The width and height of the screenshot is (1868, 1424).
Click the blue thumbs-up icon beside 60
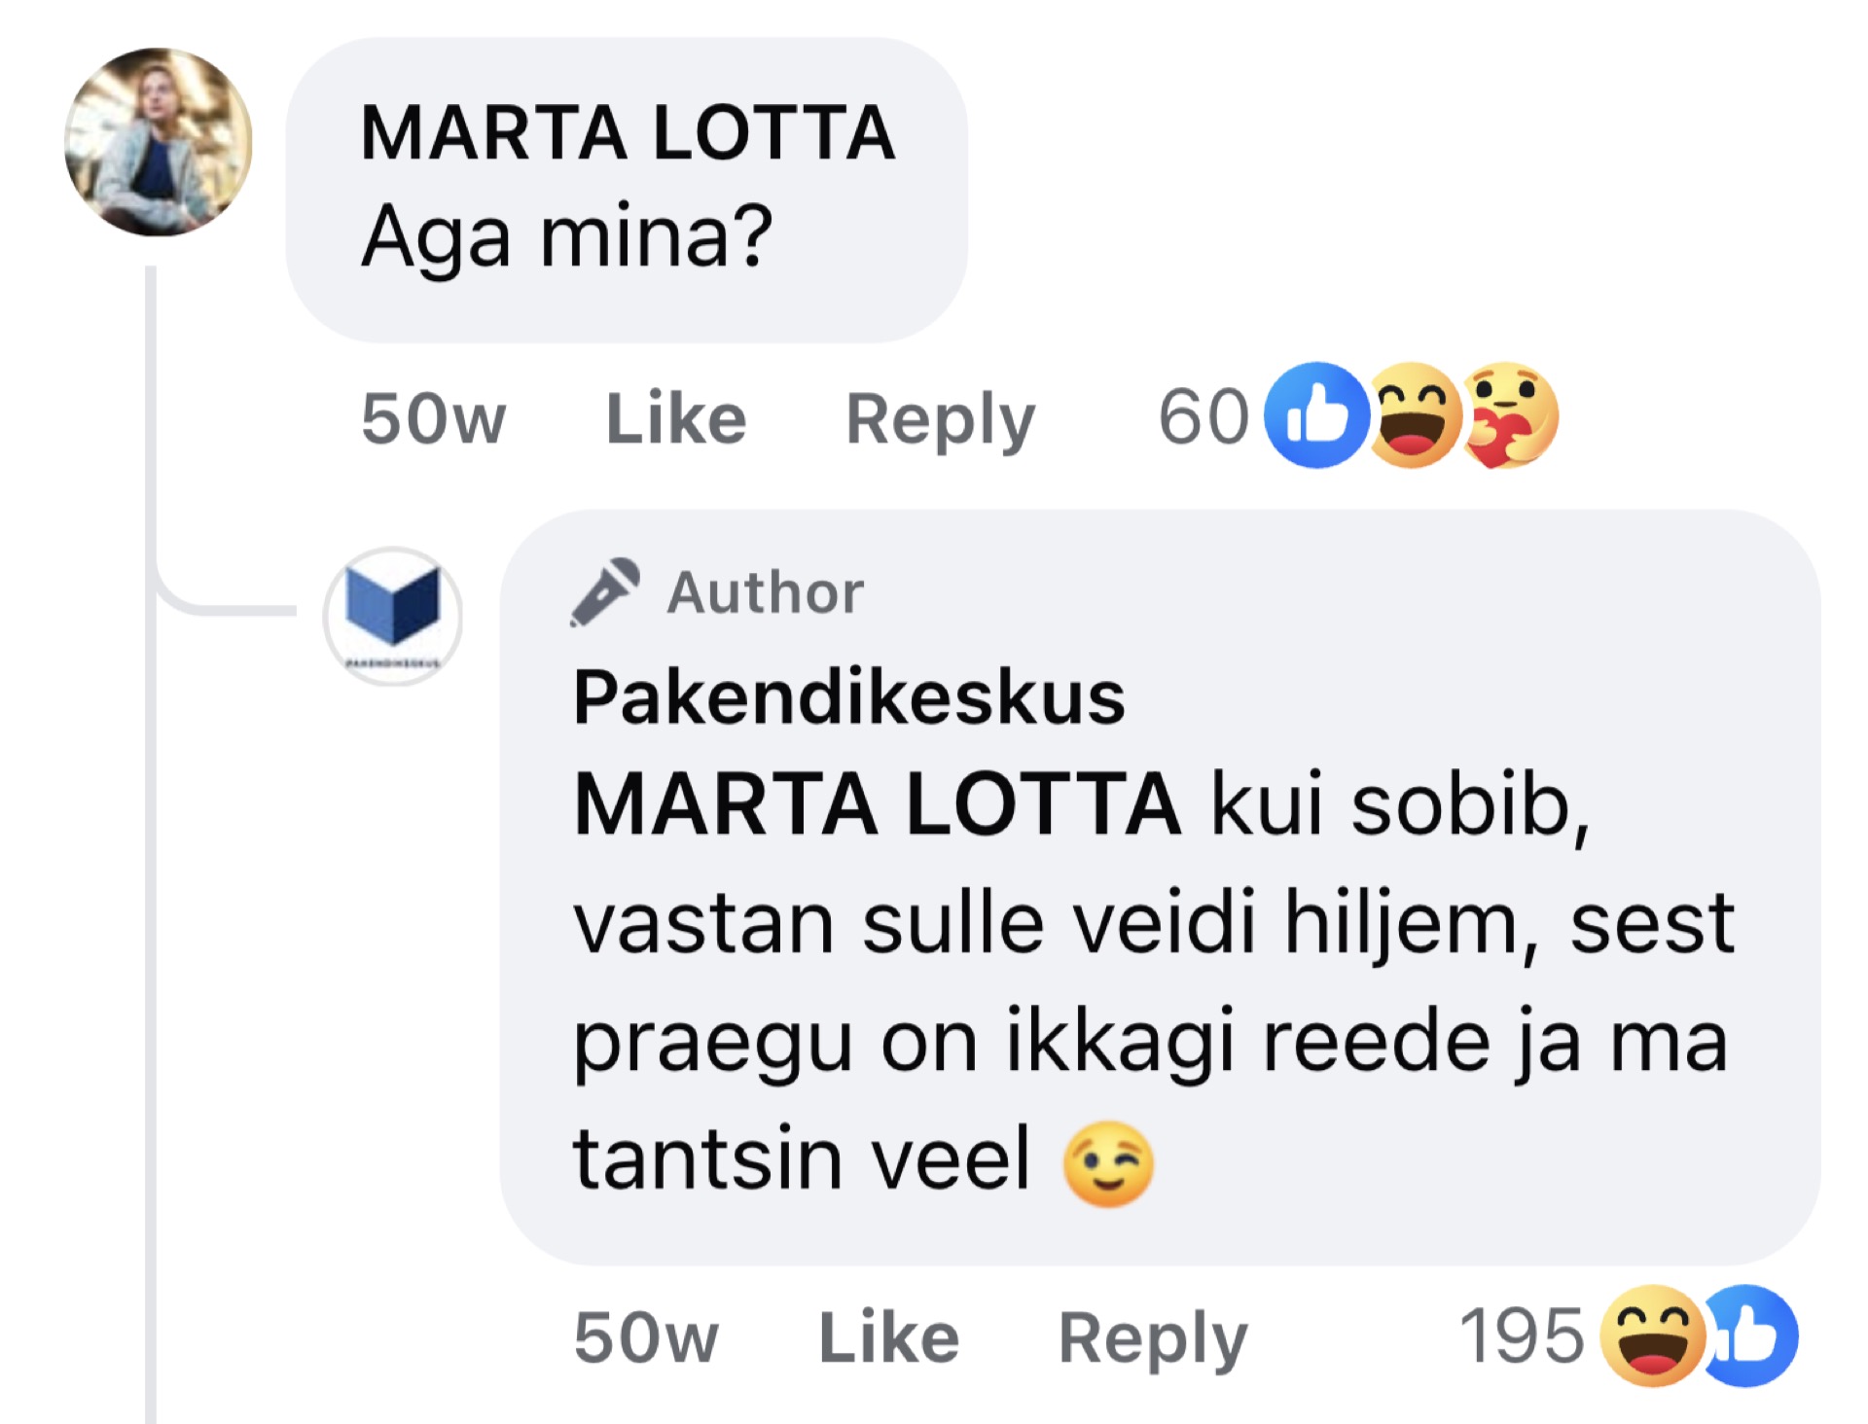(x=1315, y=416)
